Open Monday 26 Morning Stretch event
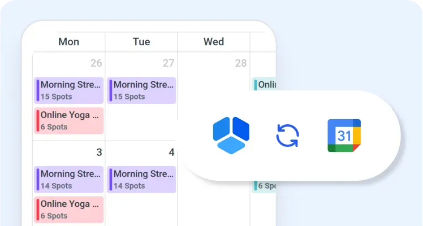Viewport: 423px width, 226px height. coord(69,90)
